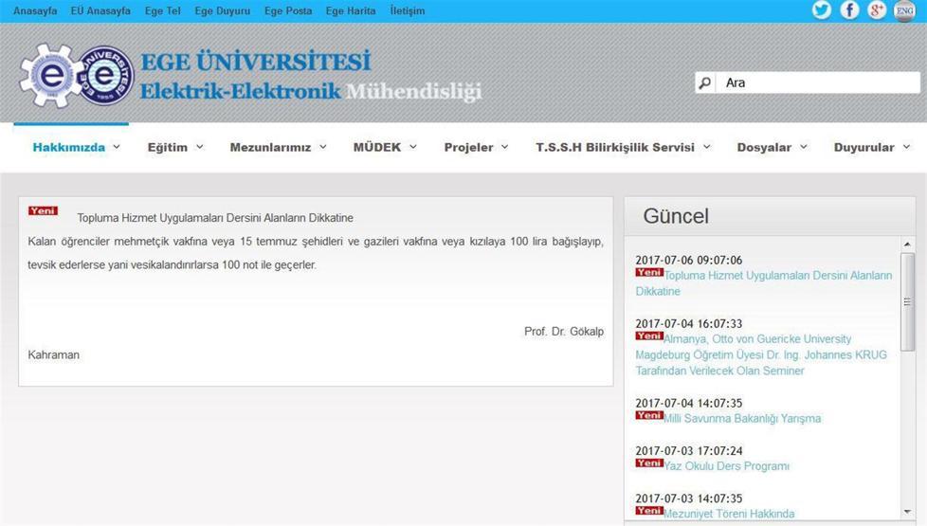This screenshot has width=927, height=526.
Task: Open the Facebook social icon
Action: point(849,10)
